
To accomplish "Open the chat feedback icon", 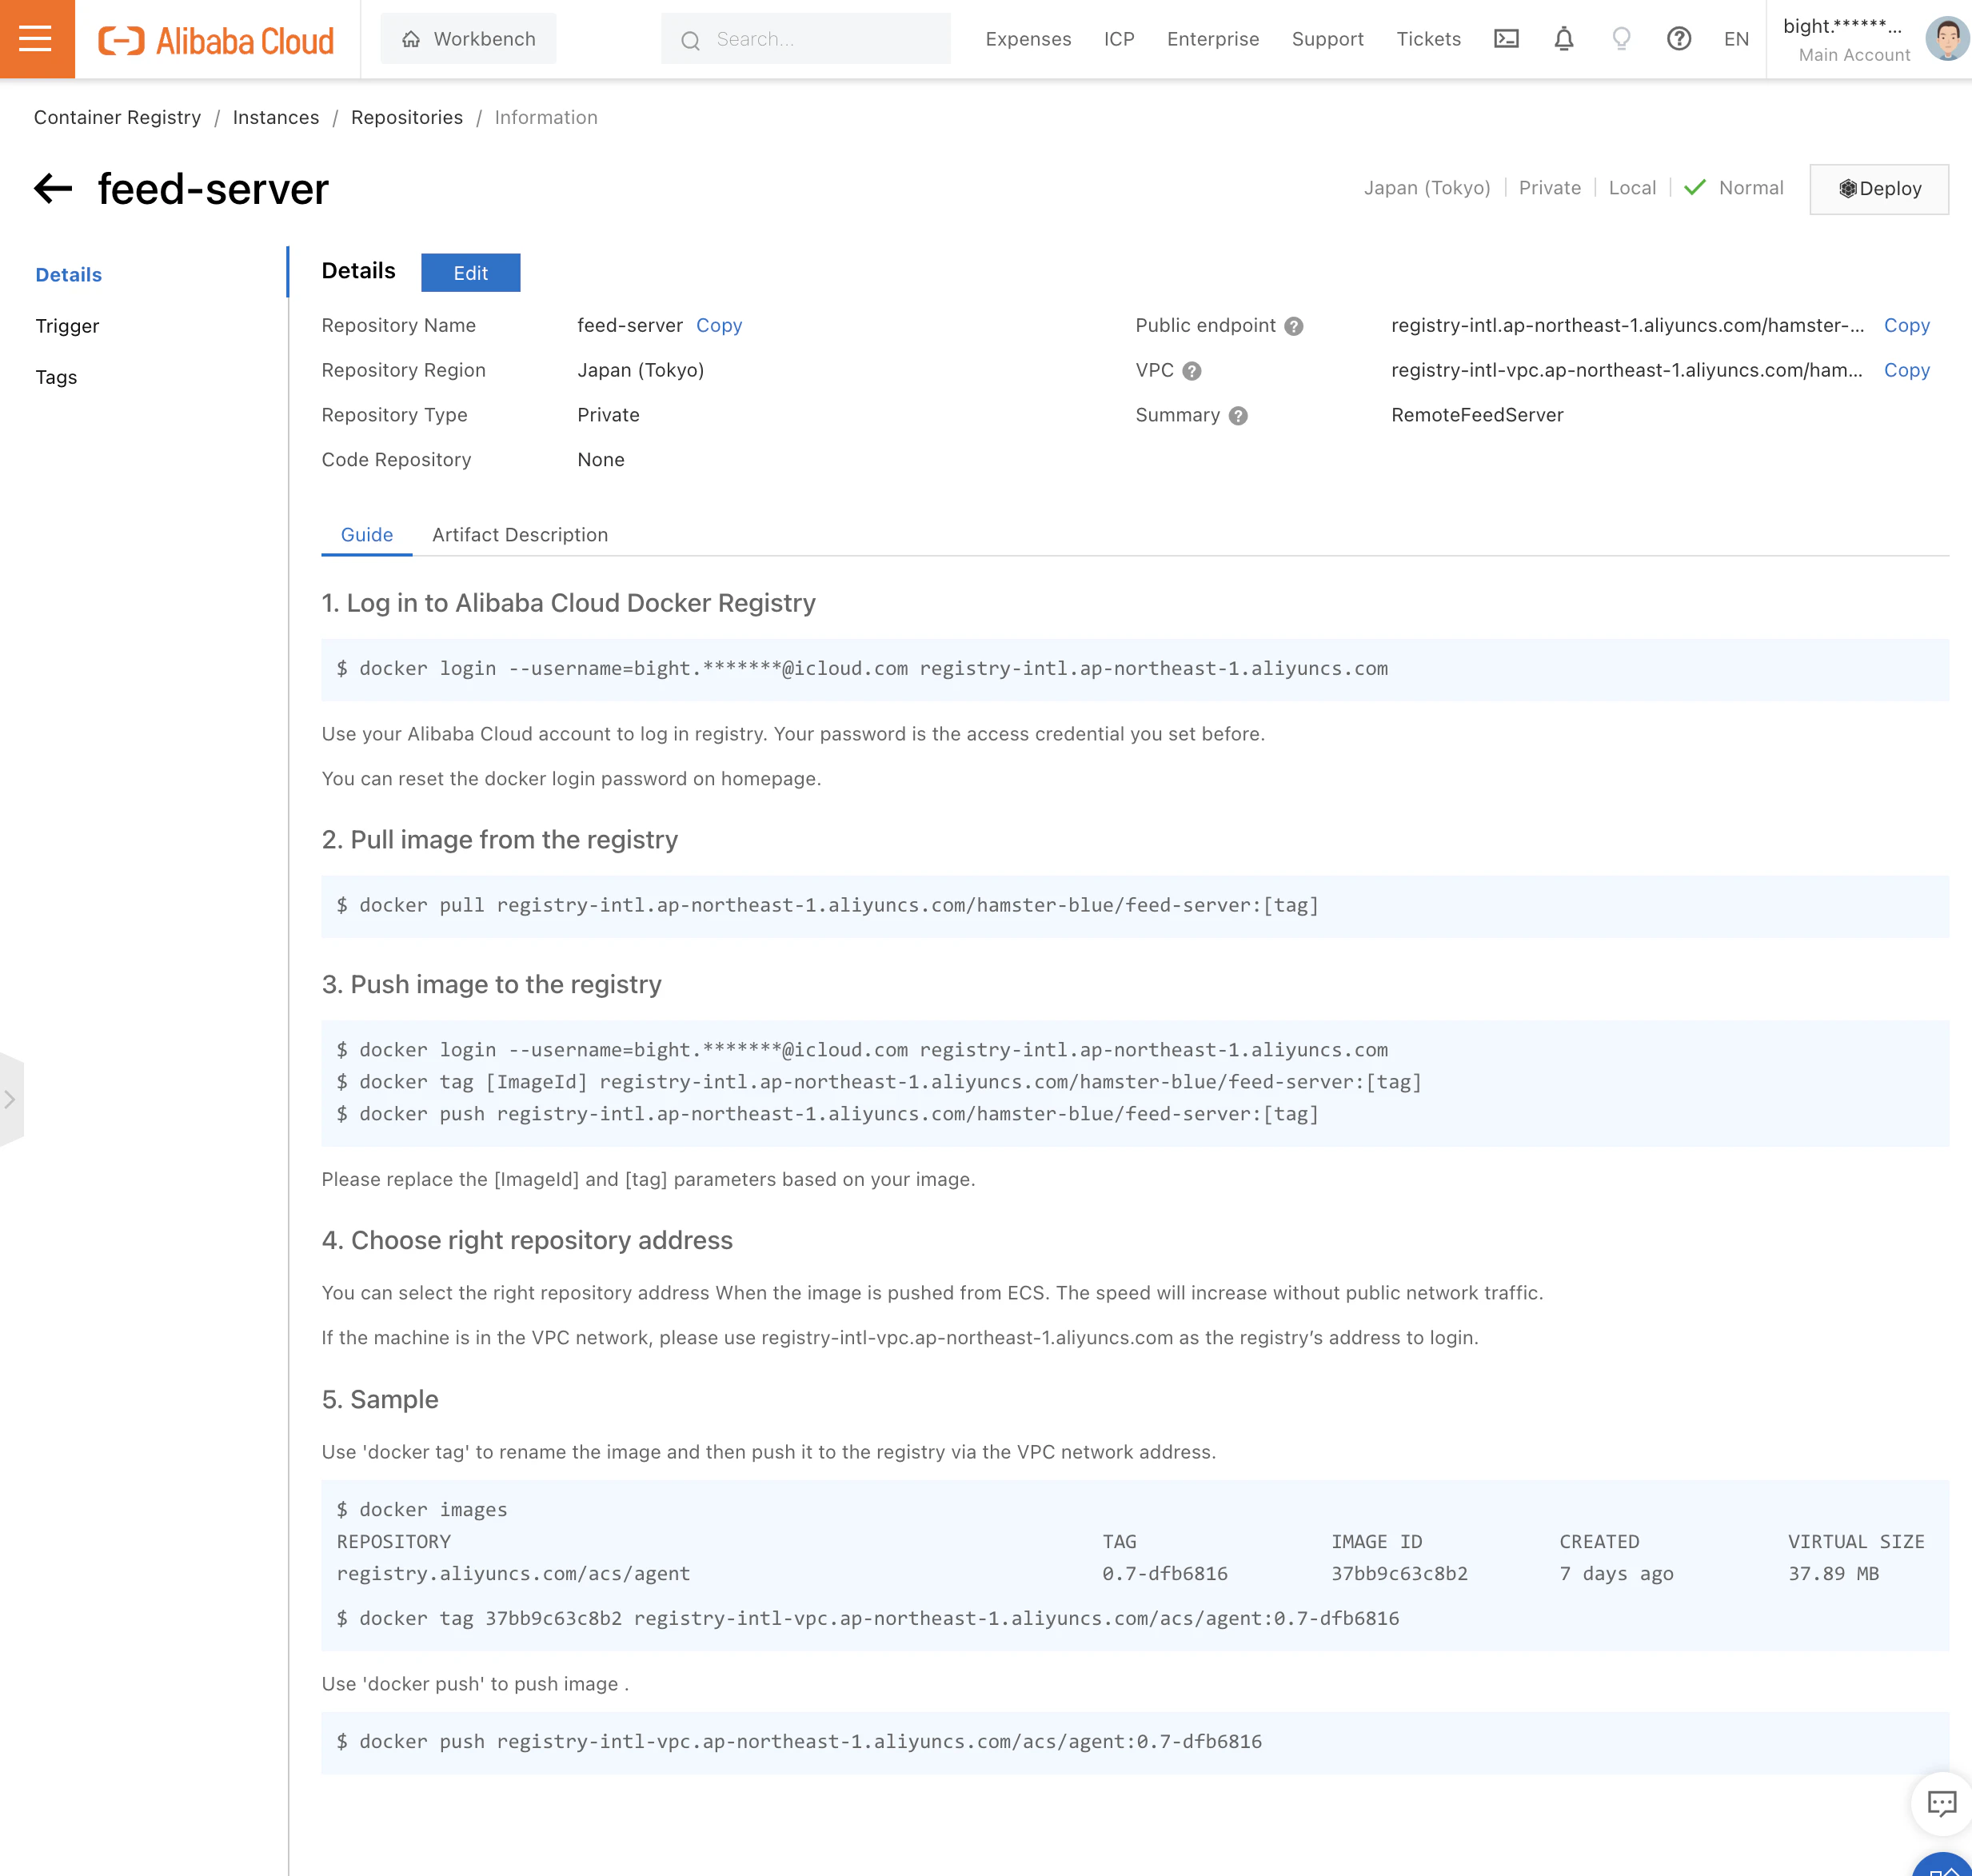I will [1942, 1803].
